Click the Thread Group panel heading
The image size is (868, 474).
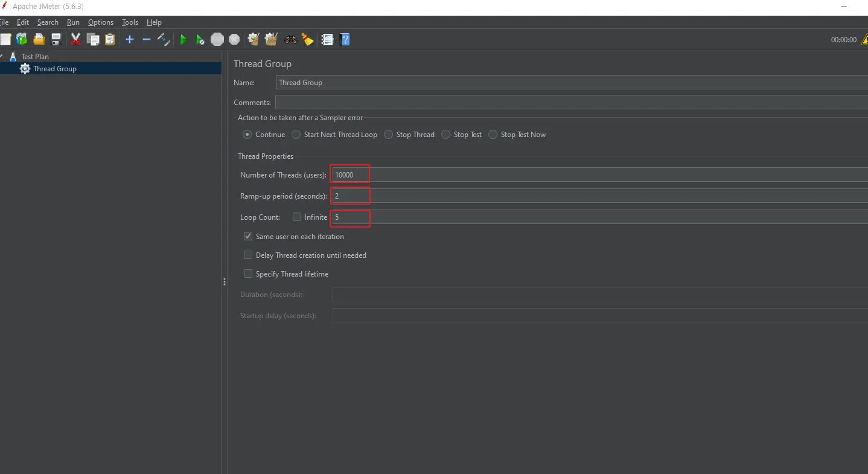pos(263,64)
